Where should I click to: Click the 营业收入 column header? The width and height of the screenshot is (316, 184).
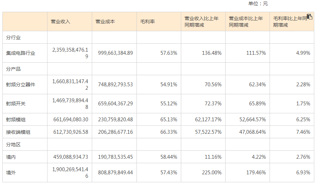coord(61,21)
